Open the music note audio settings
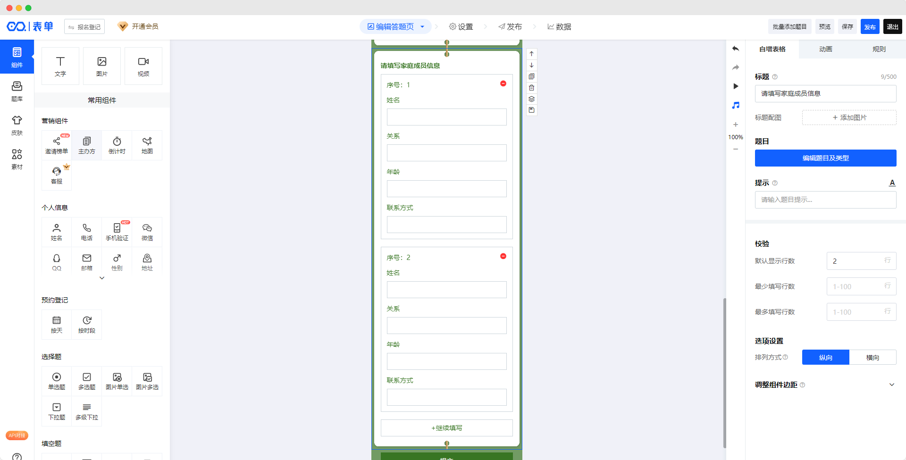Screen dimensions: 906x460 tap(735, 105)
